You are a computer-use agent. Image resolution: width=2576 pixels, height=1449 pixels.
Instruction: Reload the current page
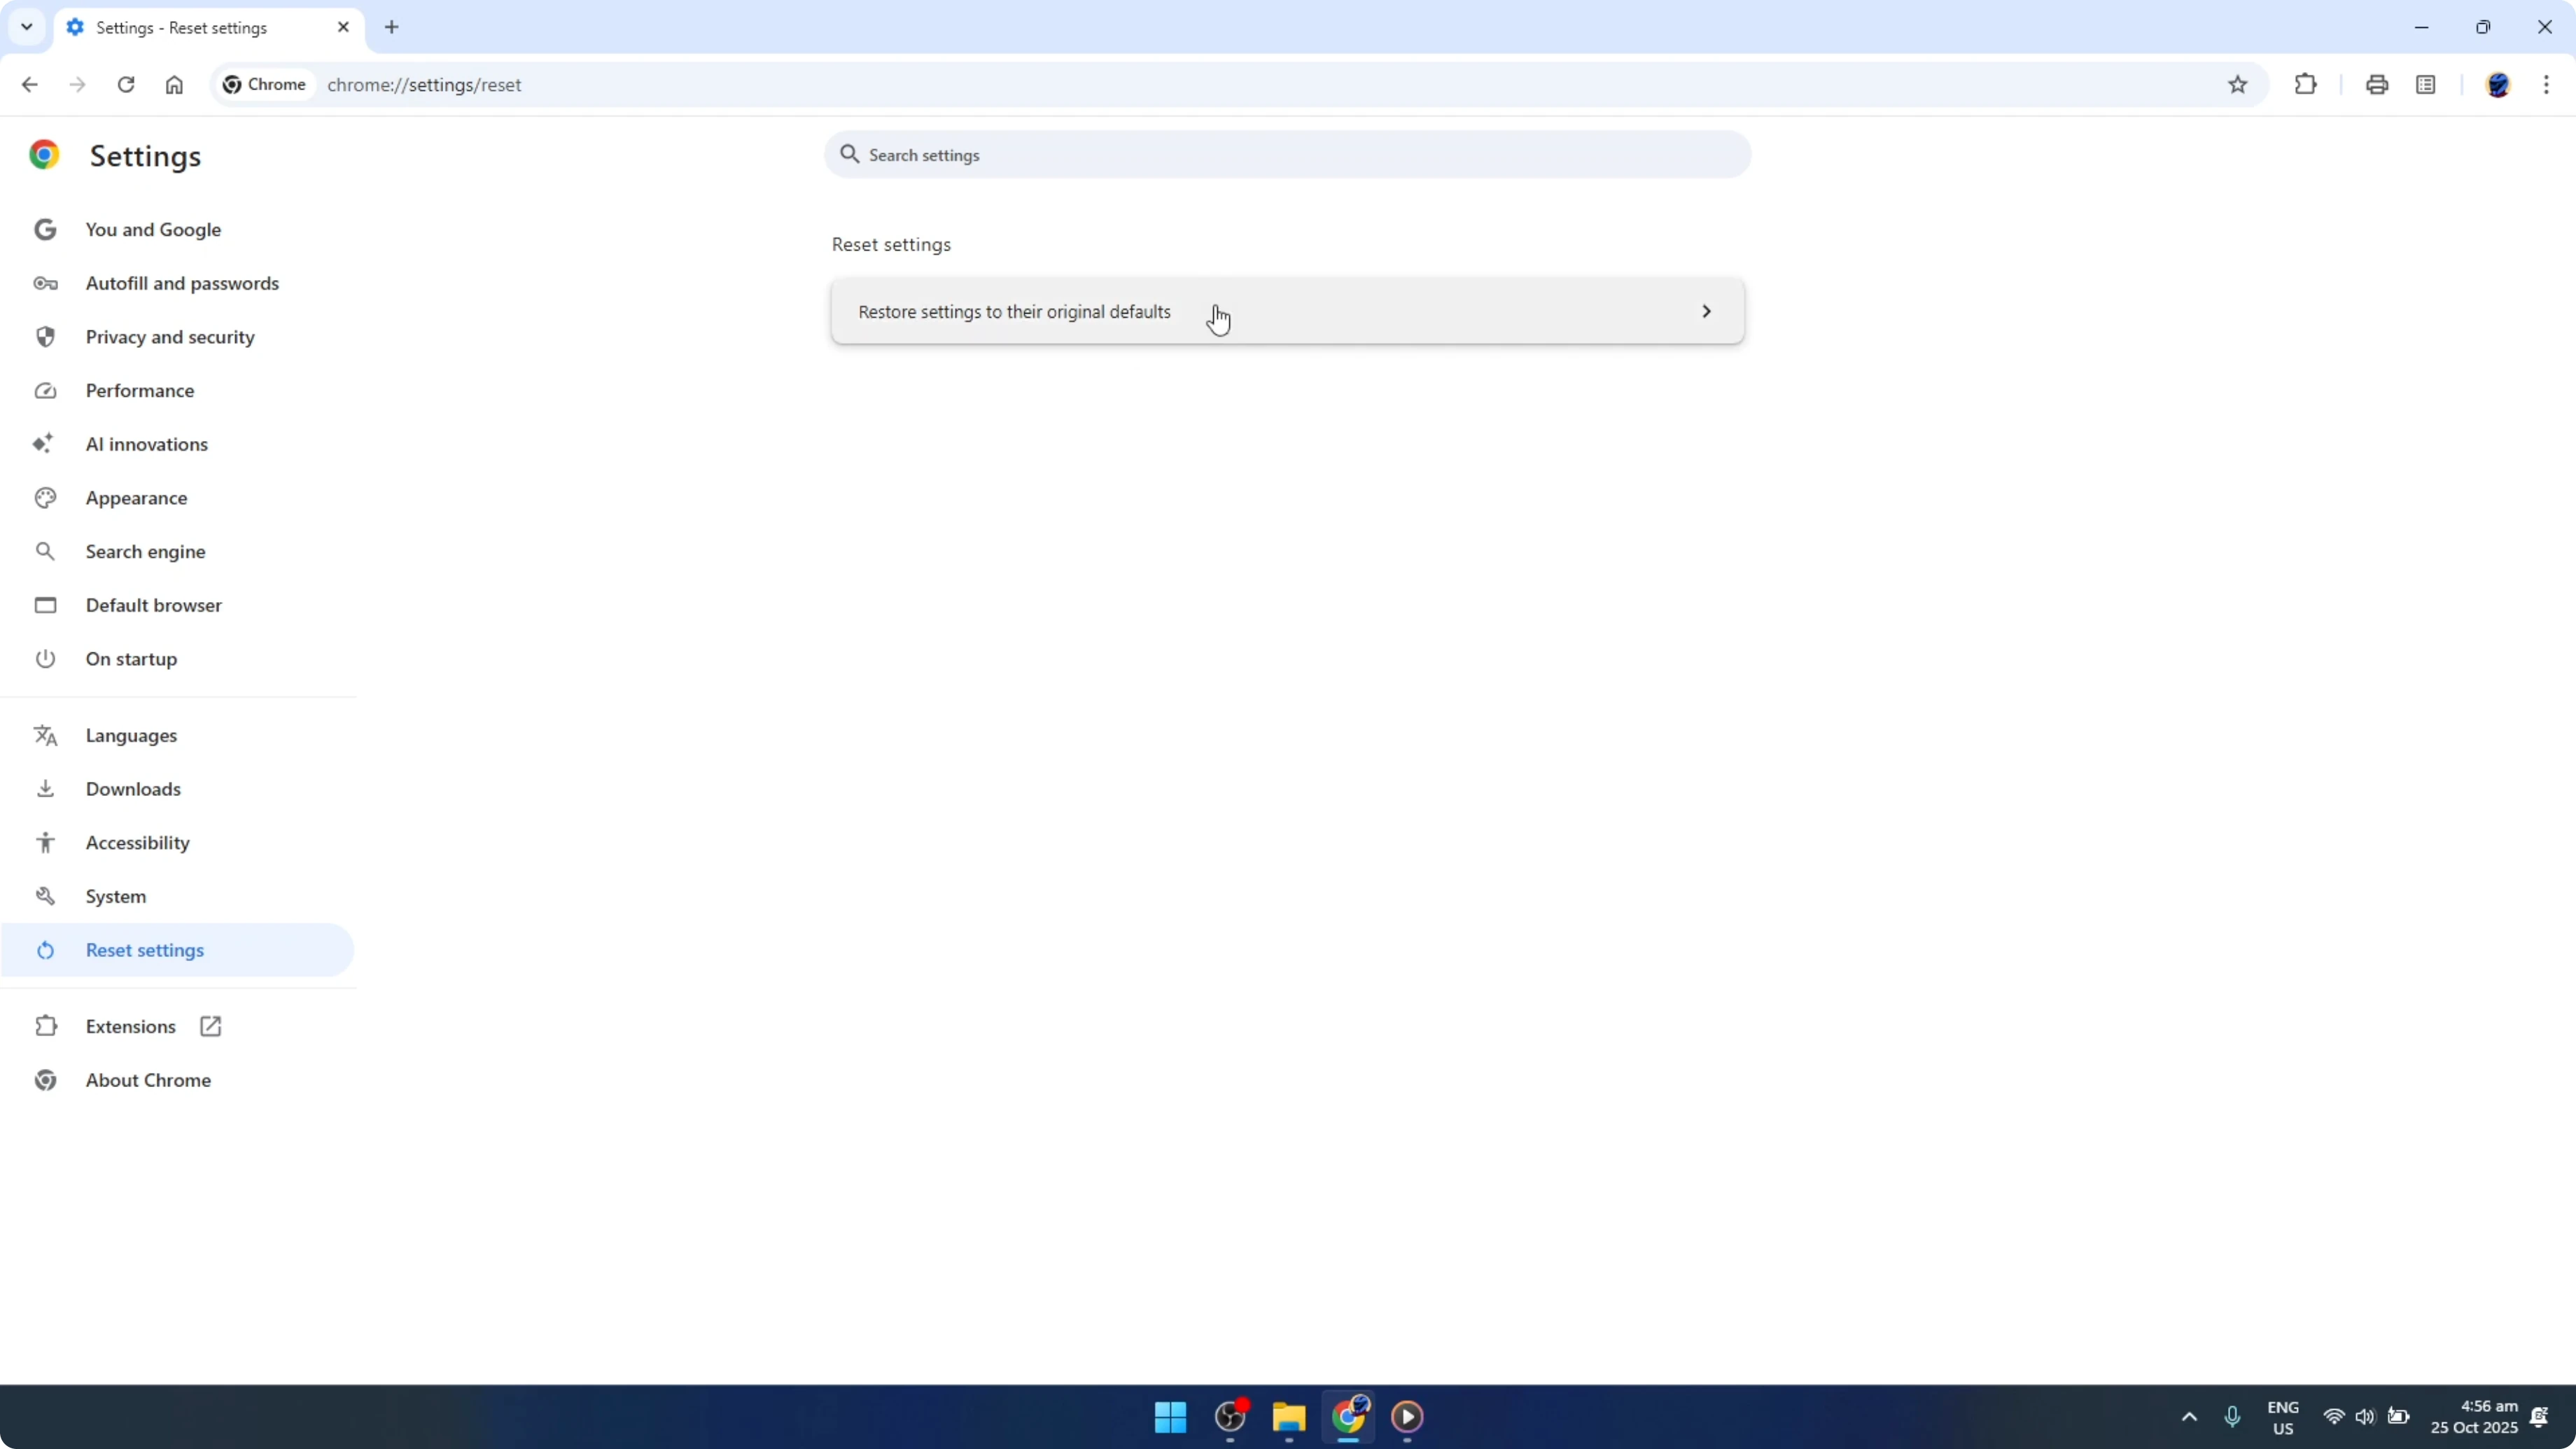click(126, 84)
